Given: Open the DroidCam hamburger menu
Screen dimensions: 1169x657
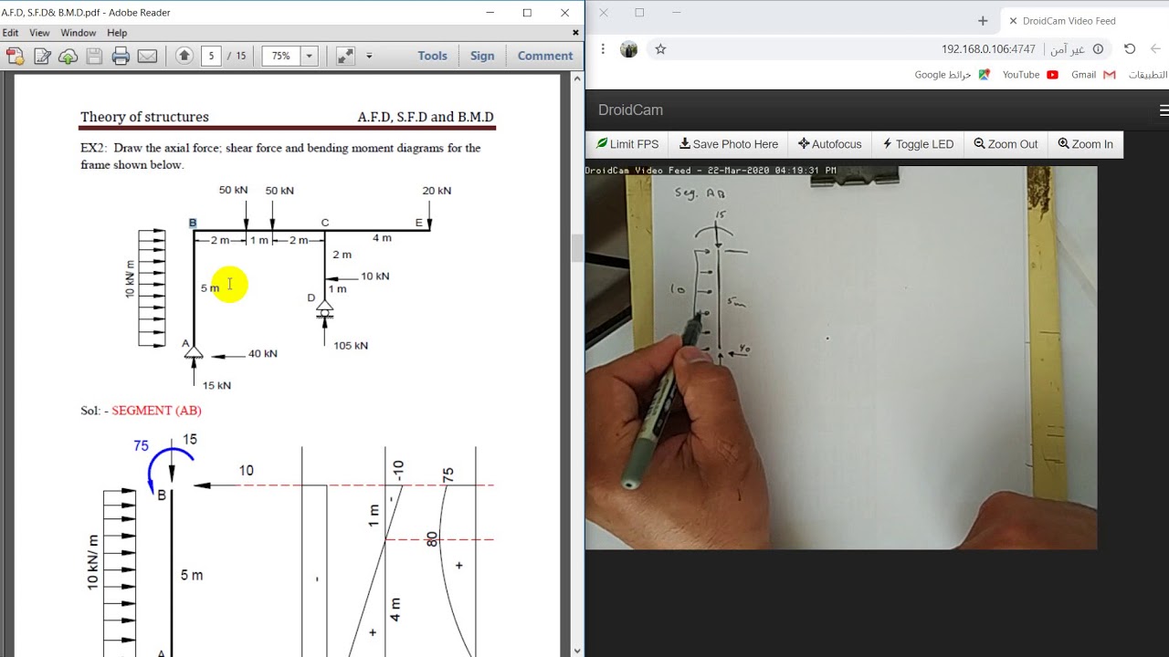Looking at the screenshot, I should tap(1163, 110).
